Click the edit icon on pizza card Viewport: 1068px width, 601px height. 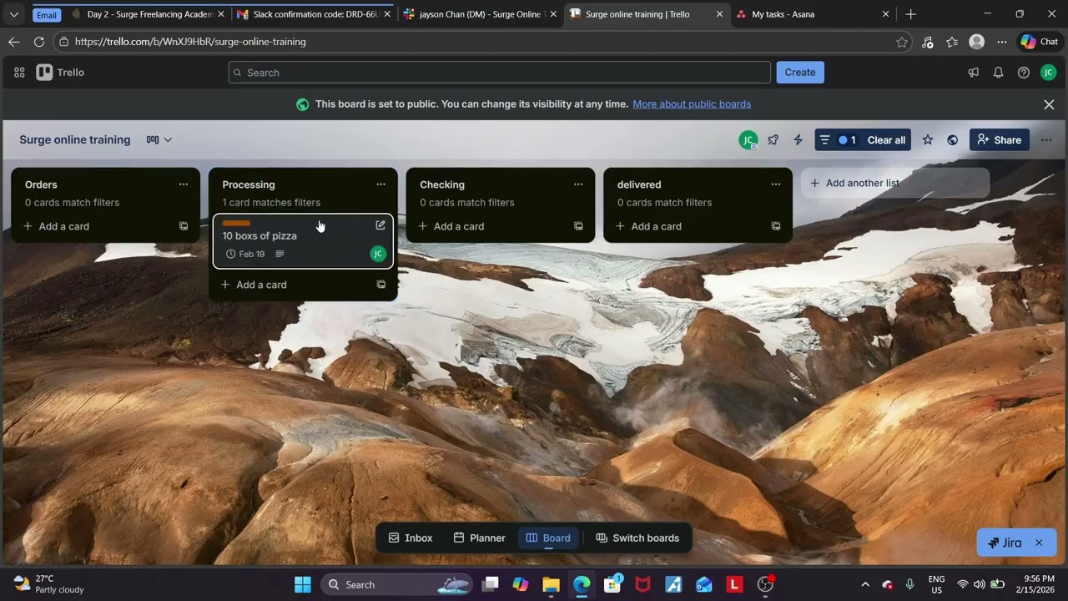(x=380, y=225)
